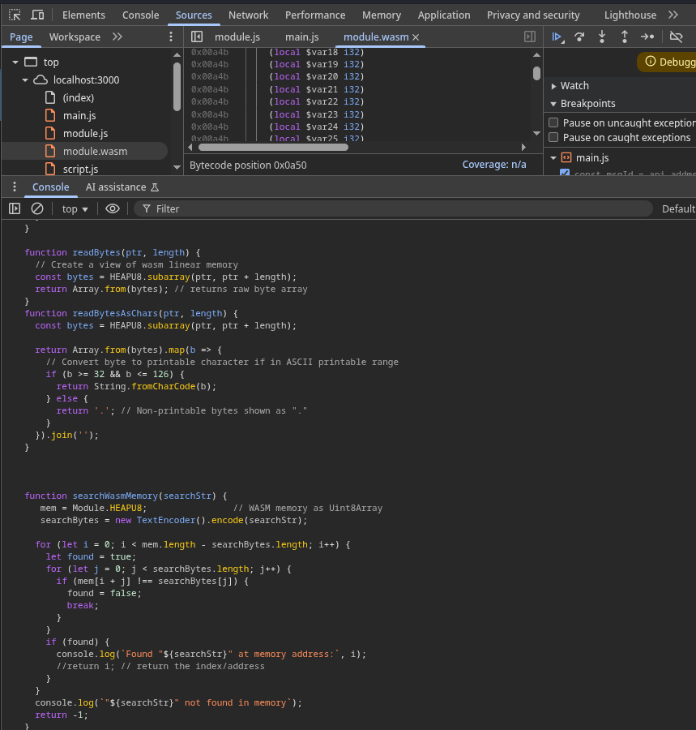
Task: Close the module.wasm editor tab
Action: 416,37
